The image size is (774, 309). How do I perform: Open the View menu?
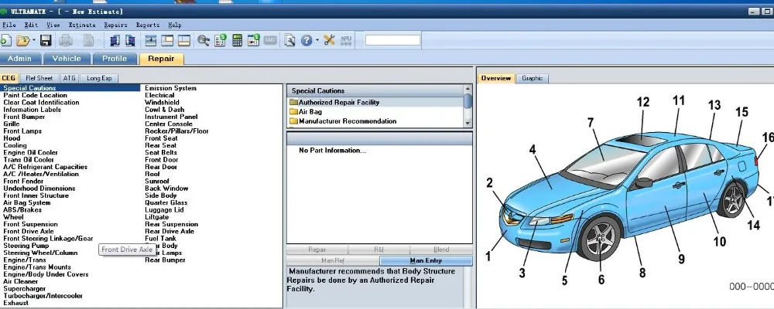click(x=53, y=25)
